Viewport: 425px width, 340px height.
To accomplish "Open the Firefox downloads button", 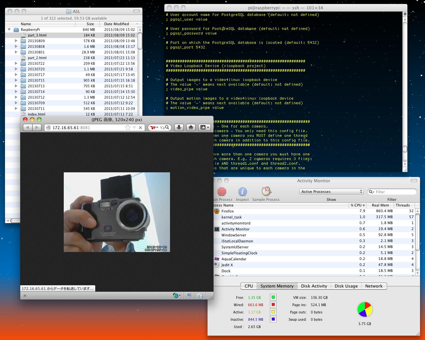I will pos(179,127).
